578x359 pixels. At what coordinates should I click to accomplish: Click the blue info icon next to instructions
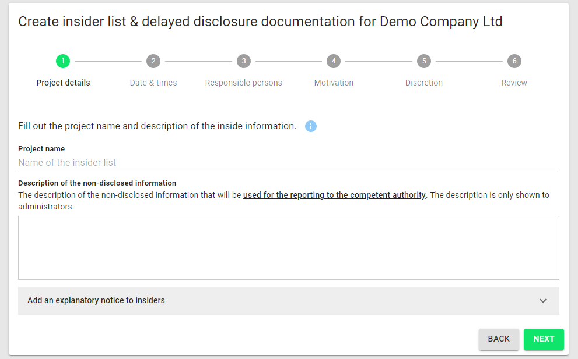(311, 126)
